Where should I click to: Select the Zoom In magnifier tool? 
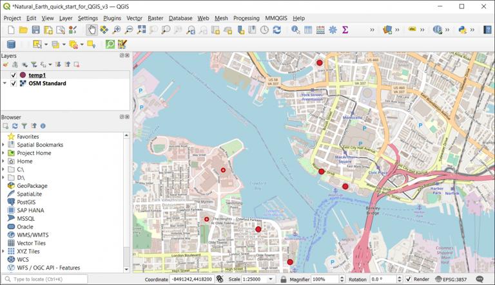pyautogui.click(x=117, y=30)
